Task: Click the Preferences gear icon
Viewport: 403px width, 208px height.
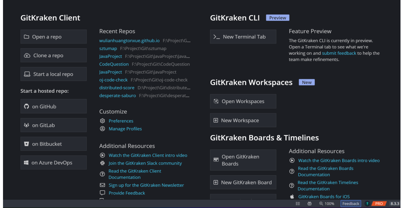Action: tap(102, 121)
